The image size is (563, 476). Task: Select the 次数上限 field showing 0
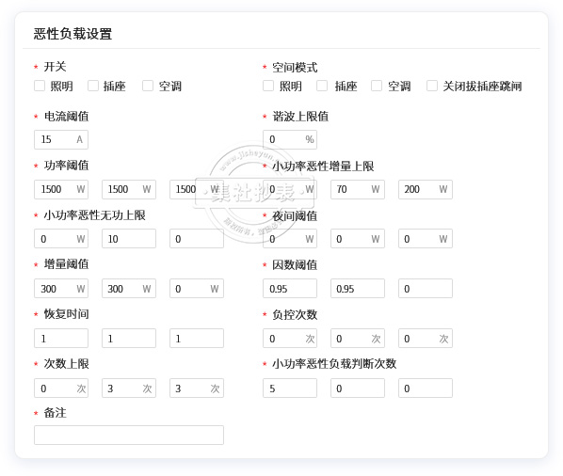pyautogui.click(x=61, y=389)
